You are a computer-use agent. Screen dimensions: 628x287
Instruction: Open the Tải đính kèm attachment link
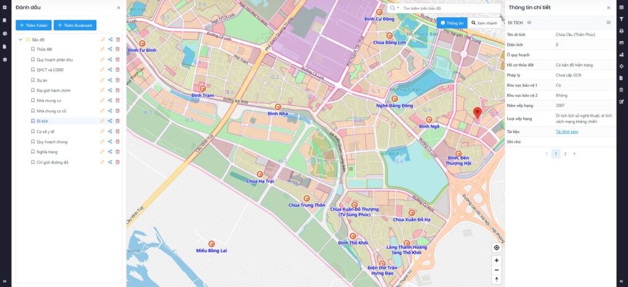tap(567, 131)
